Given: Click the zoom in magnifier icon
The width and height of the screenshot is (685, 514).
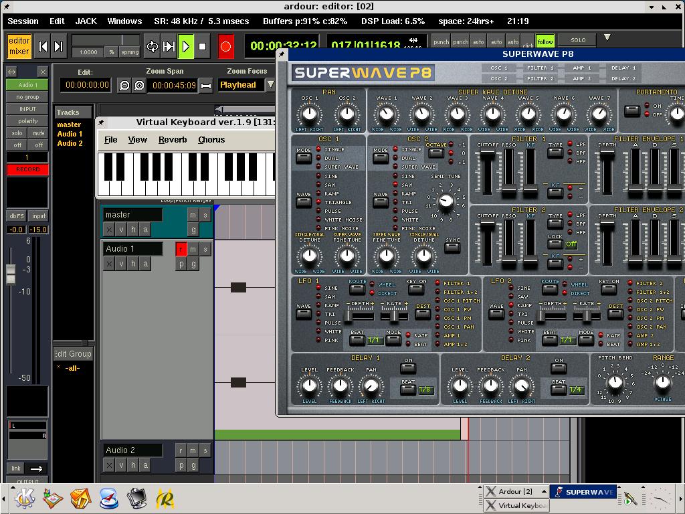Looking at the screenshot, I should tap(139, 85).
